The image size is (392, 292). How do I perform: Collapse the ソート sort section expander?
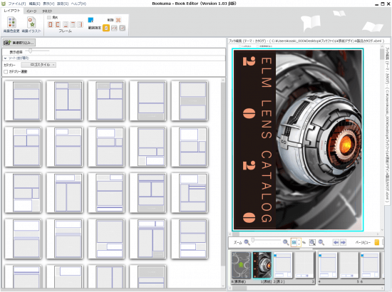pos(5,58)
